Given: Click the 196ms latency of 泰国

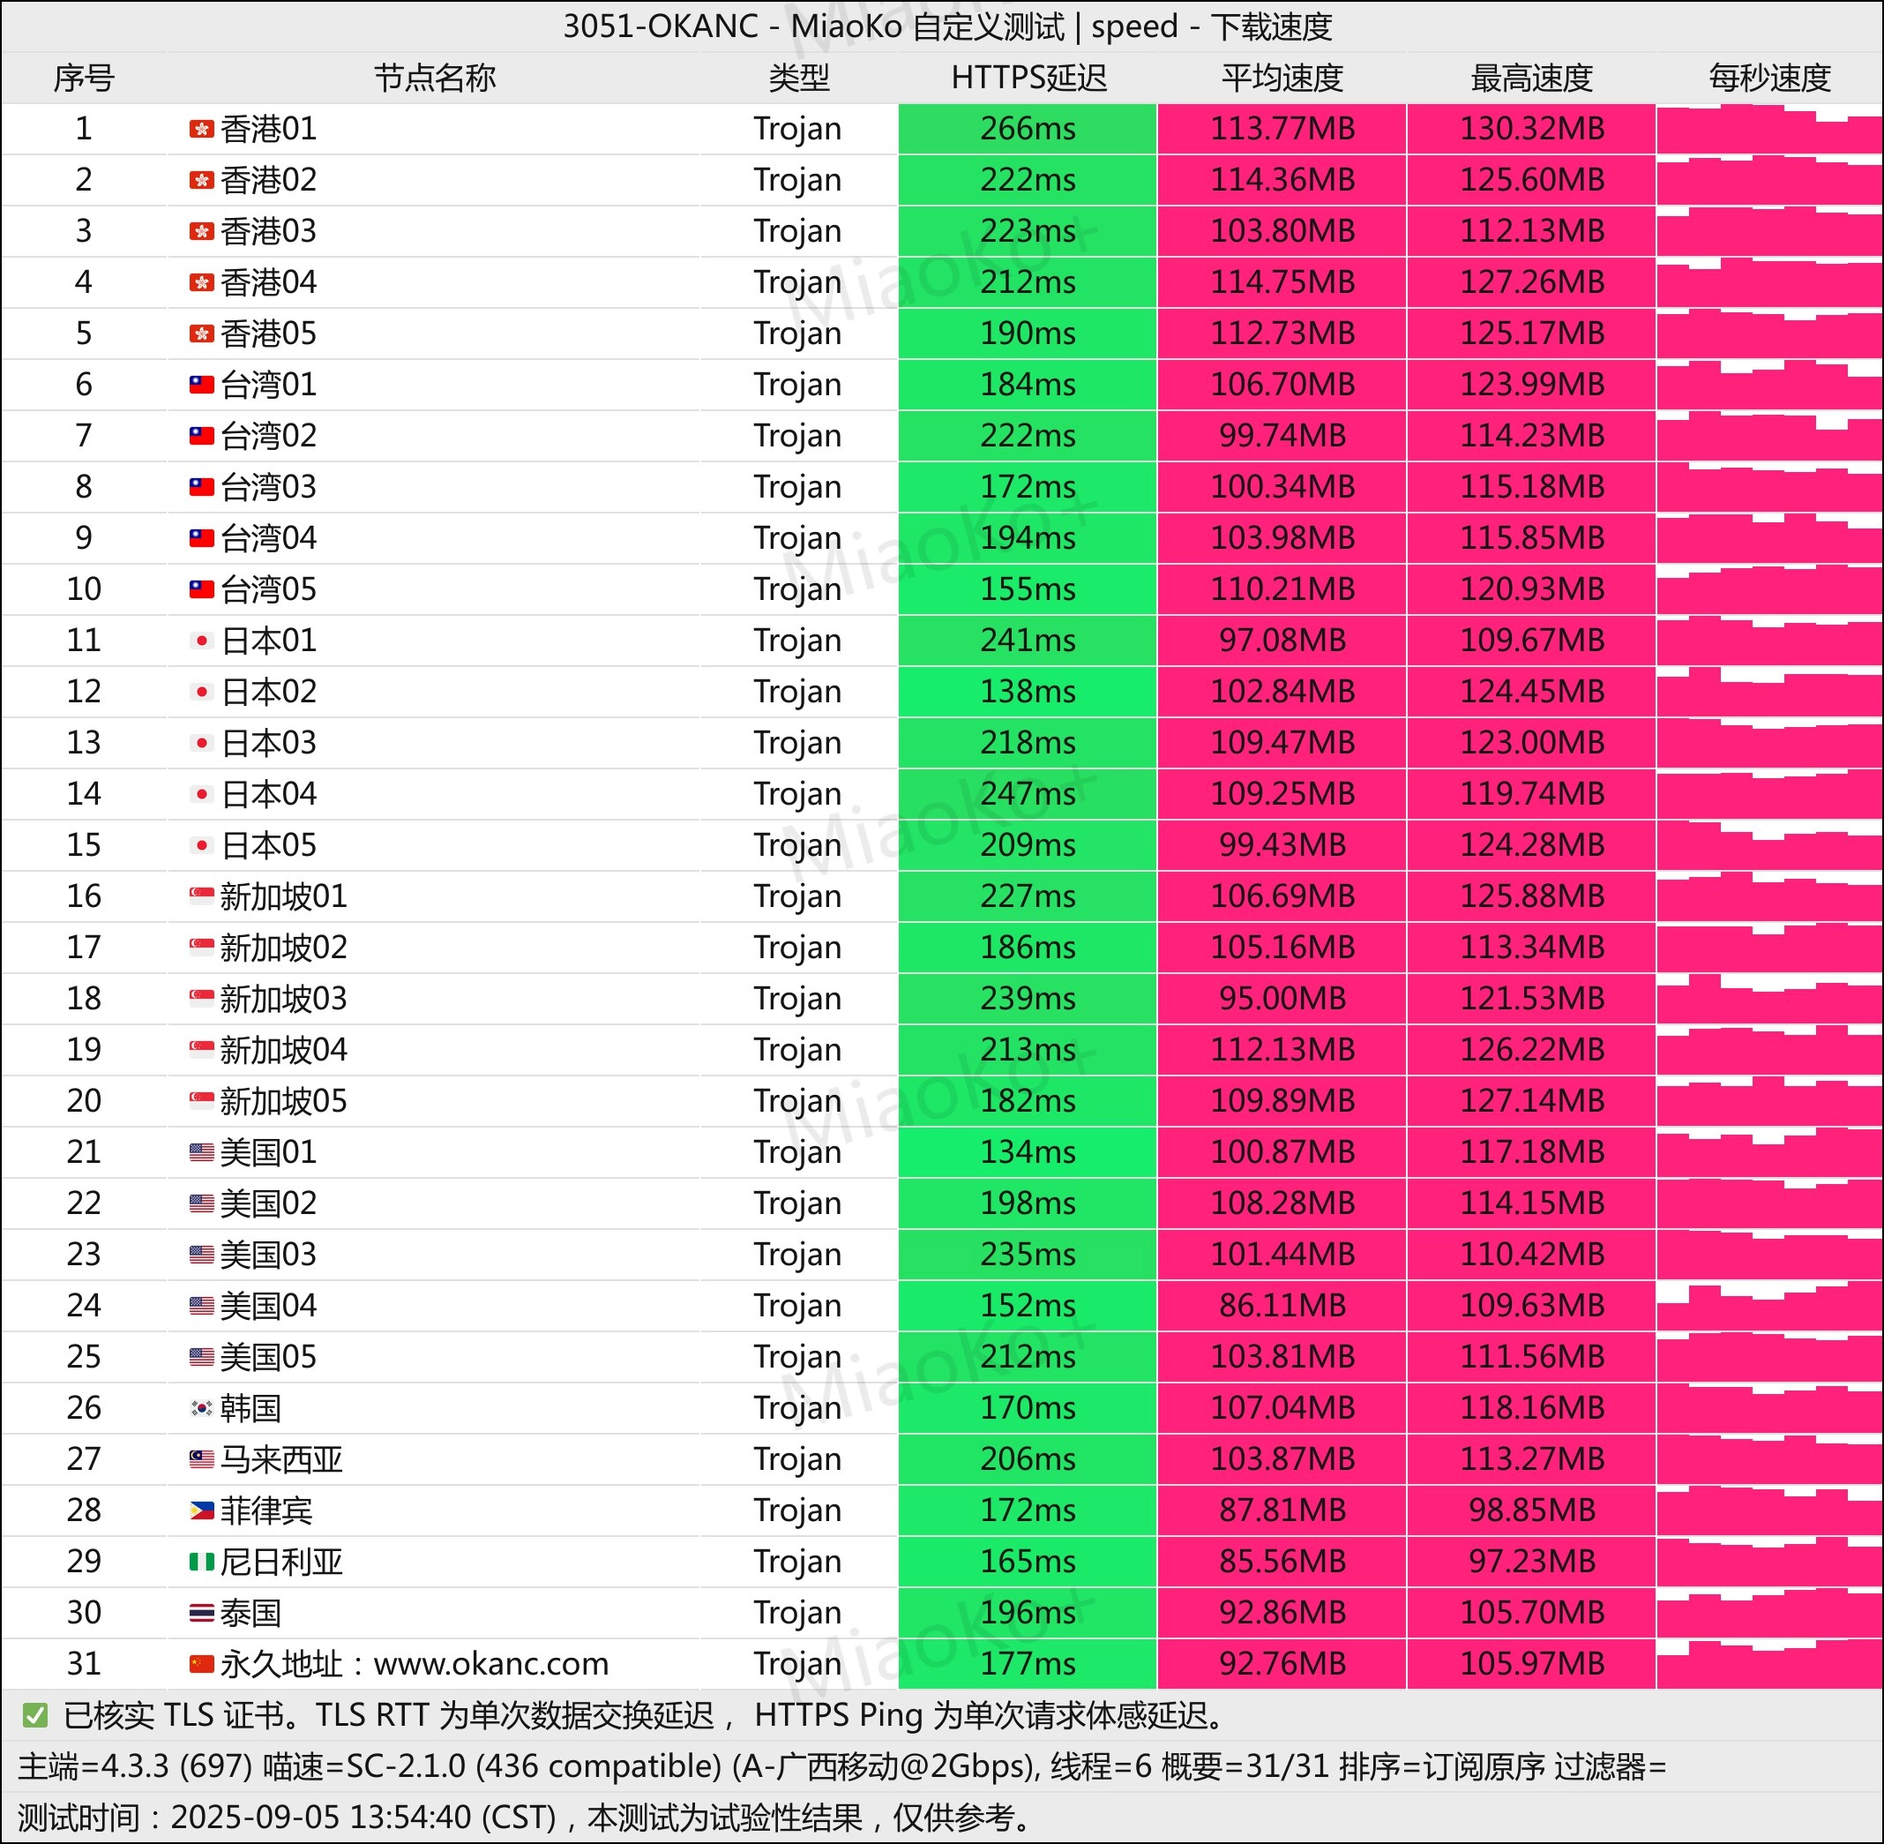Looking at the screenshot, I should 1028,1613.
